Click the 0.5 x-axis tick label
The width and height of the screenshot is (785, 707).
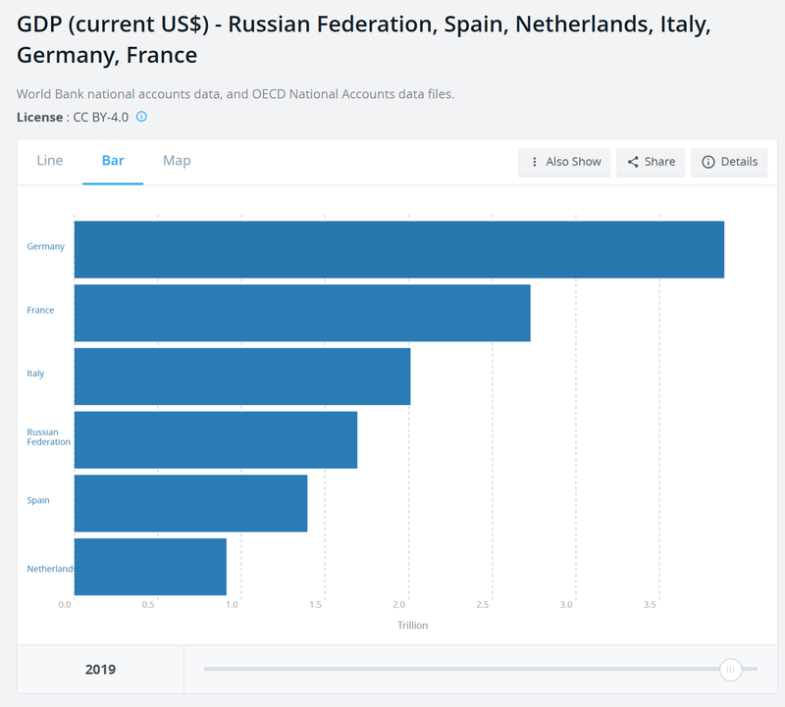148,605
